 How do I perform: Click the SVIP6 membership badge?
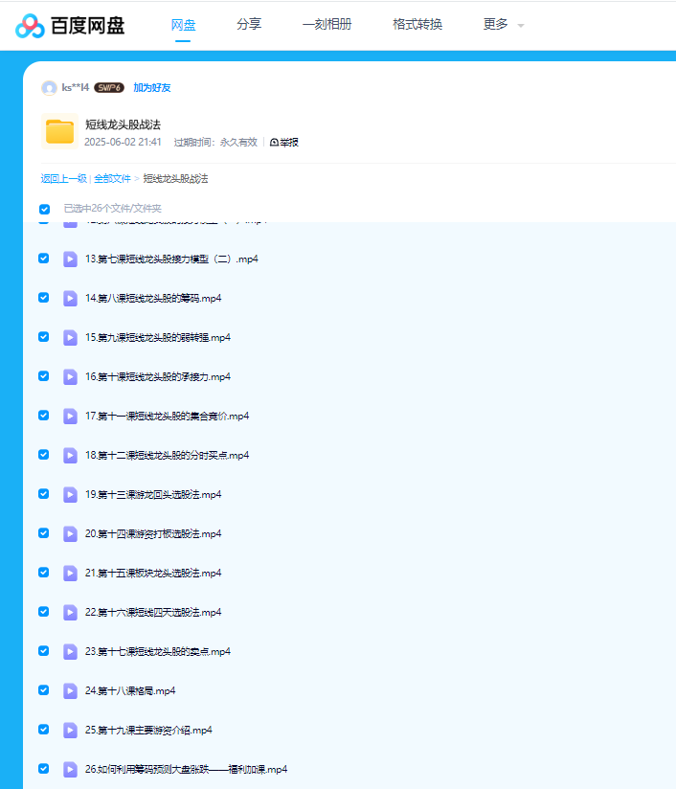tap(109, 88)
